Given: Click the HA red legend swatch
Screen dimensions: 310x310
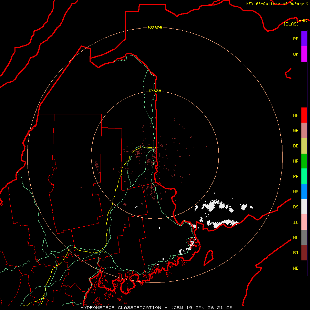Looking at the screenshot, I should pos(304,115).
